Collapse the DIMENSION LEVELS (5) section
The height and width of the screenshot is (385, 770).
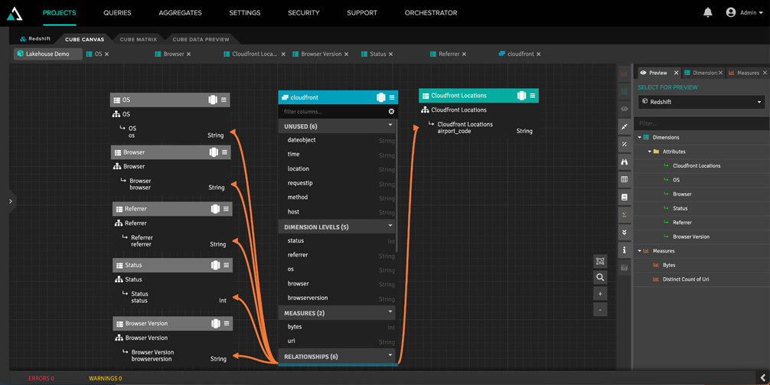pyautogui.click(x=391, y=226)
